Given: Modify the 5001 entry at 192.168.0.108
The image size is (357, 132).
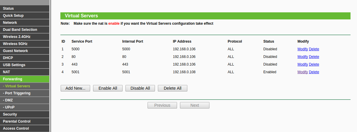Looking at the screenshot, I should [303, 72].
